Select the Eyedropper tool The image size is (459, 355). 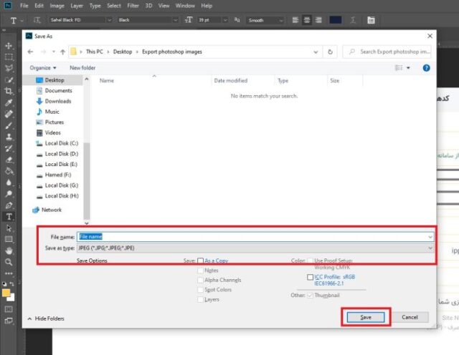tap(9, 102)
